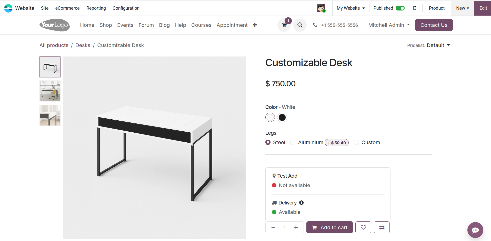Select Custom legs option
Viewport: 491px width, 241px height.
(356, 142)
